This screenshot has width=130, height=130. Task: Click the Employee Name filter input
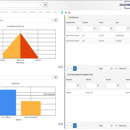[71, 29]
